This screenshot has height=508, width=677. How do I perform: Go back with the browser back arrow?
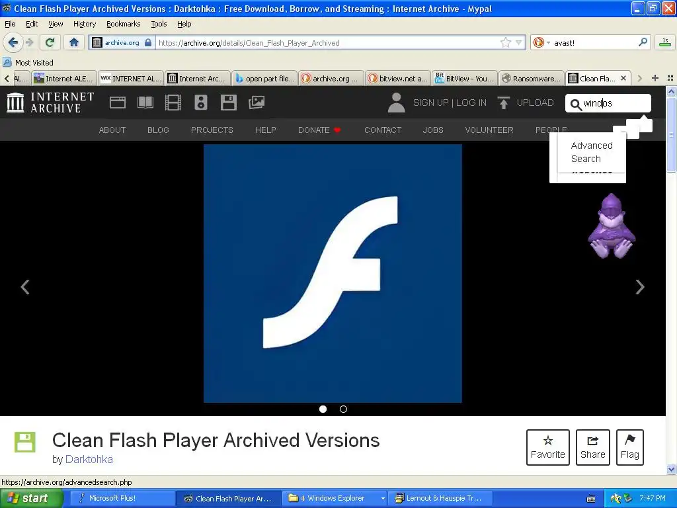[x=13, y=42]
